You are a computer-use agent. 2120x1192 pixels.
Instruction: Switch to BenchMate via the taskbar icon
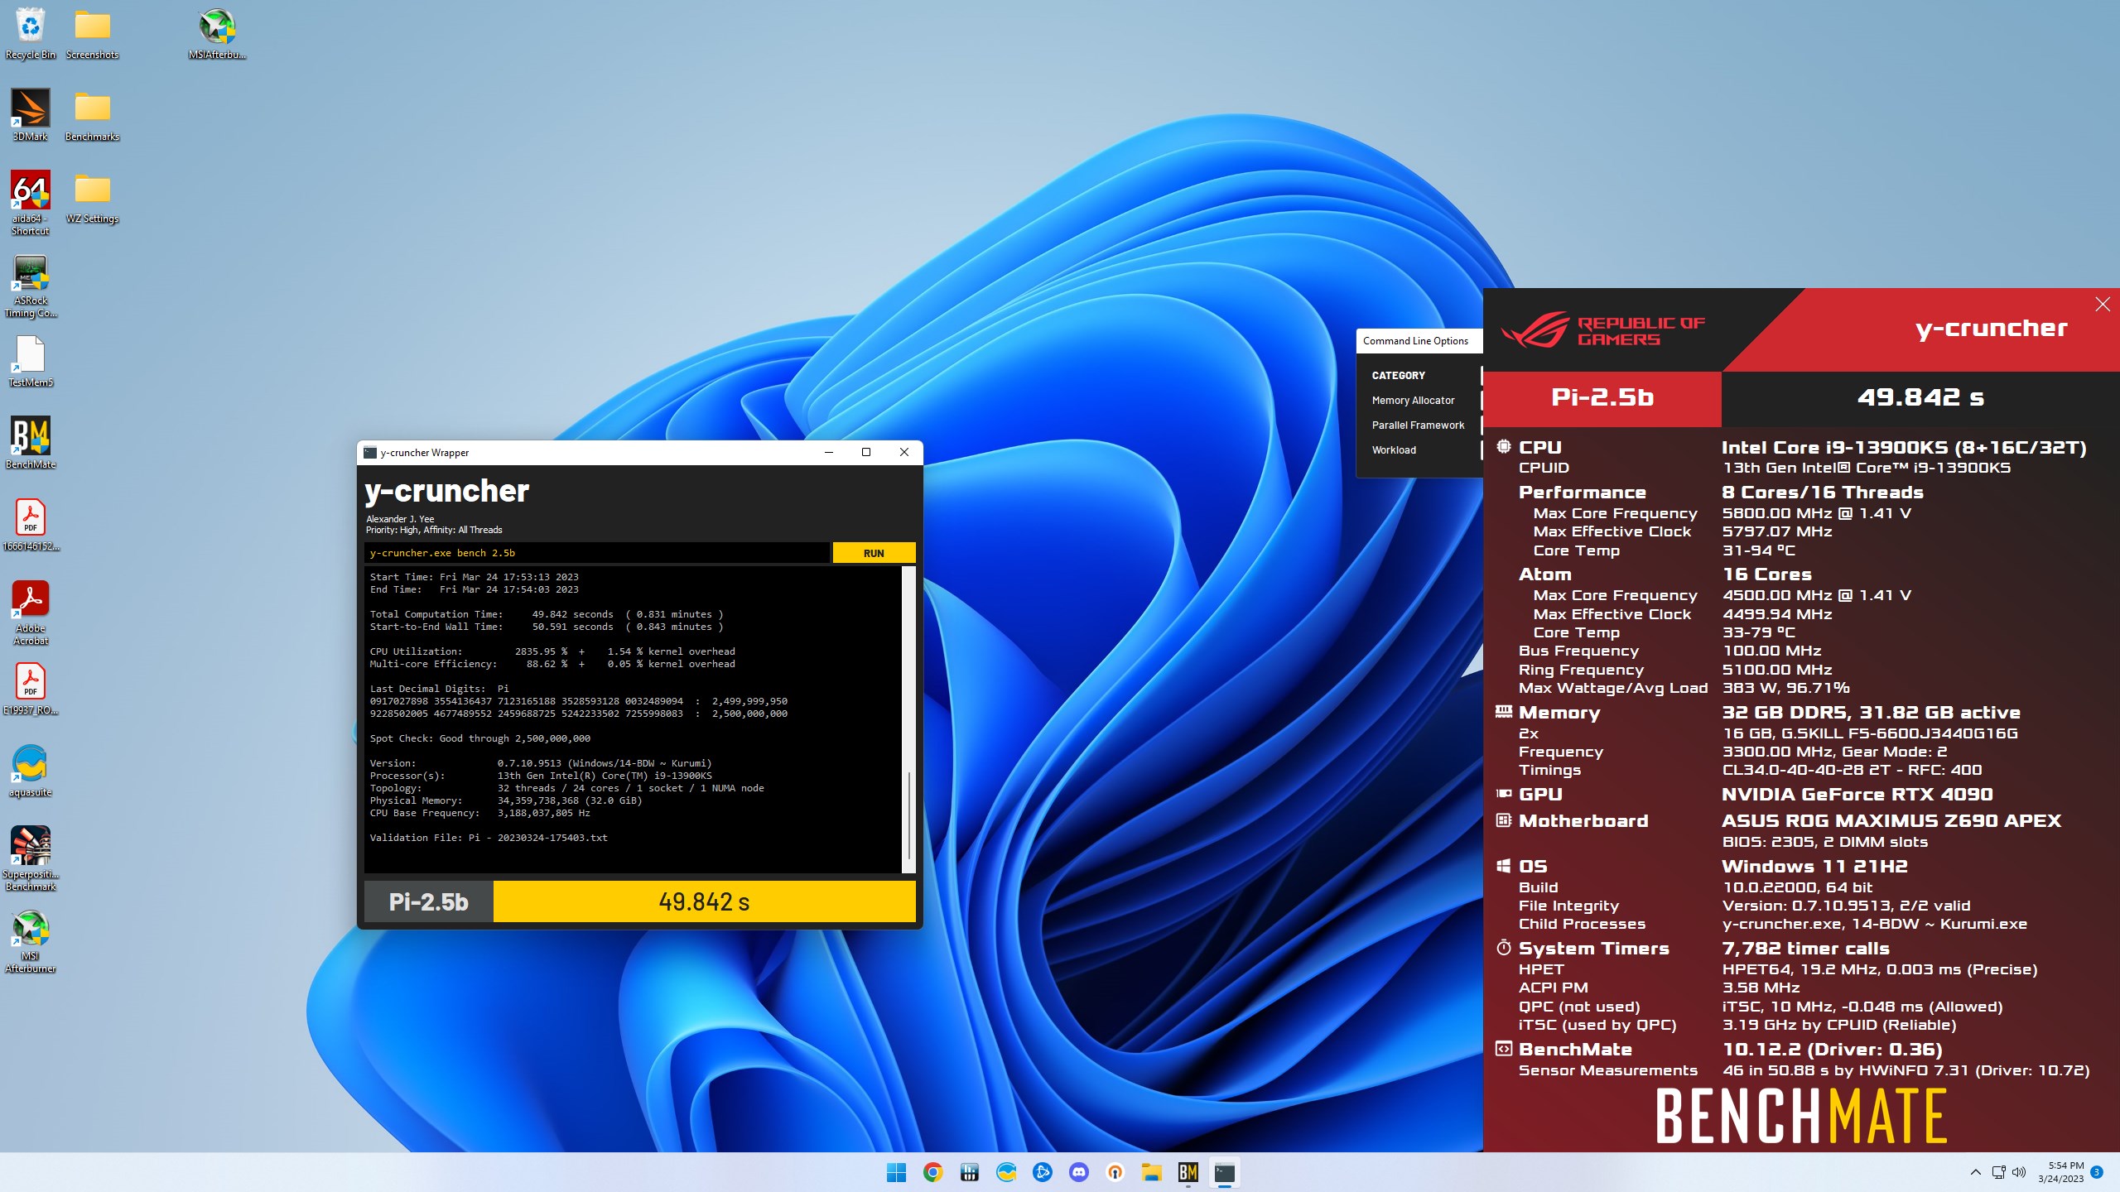tap(1188, 1172)
